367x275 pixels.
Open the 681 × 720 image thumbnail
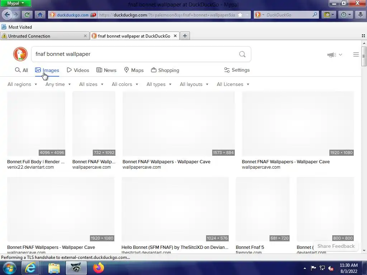click(263, 209)
